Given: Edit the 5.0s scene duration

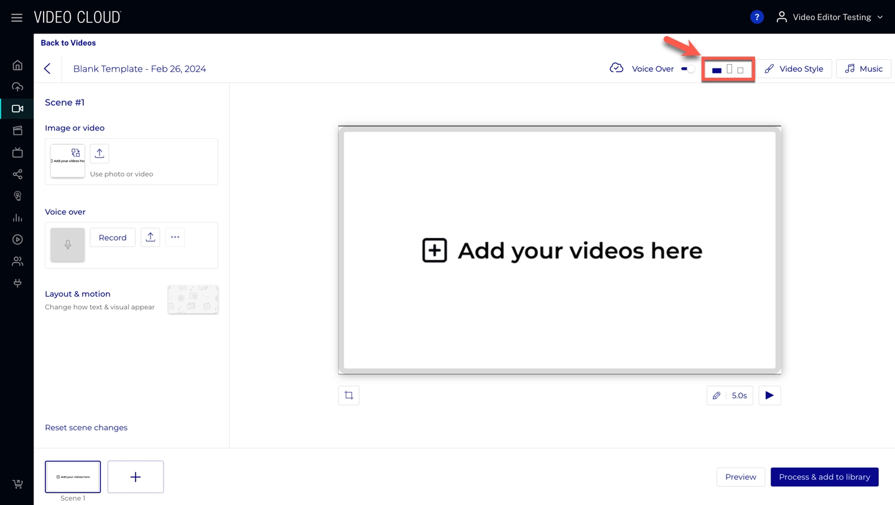Looking at the screenshot, I should click(x=730, y=396).
